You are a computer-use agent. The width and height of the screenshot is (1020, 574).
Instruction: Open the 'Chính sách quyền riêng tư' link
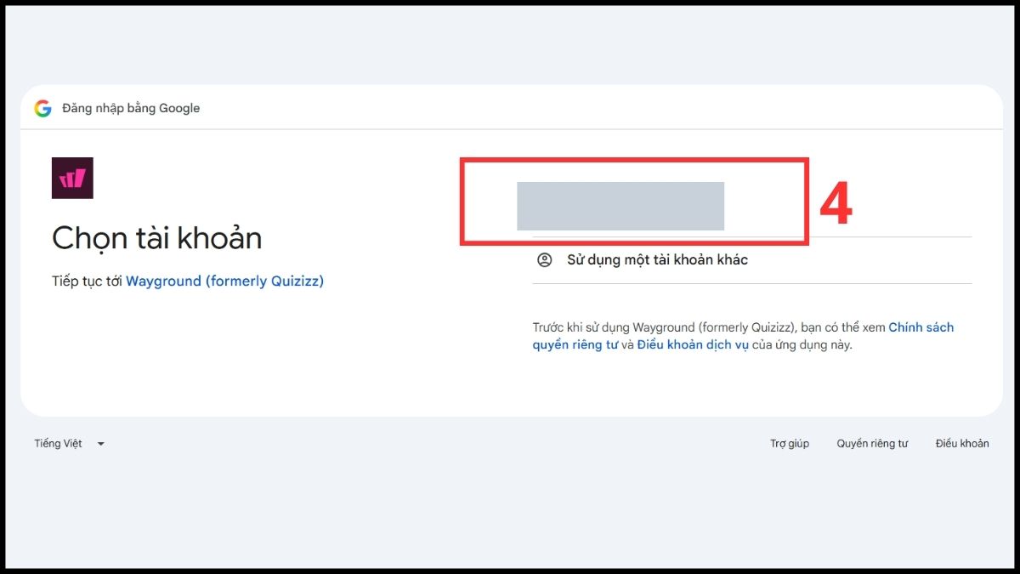743,336
